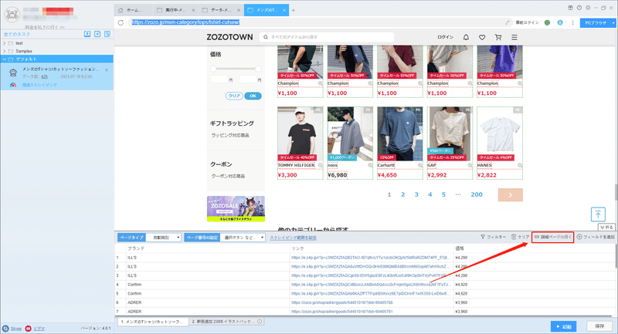
Task: Click the import task icon in sidebar header
Action: [x=87, y=34]
